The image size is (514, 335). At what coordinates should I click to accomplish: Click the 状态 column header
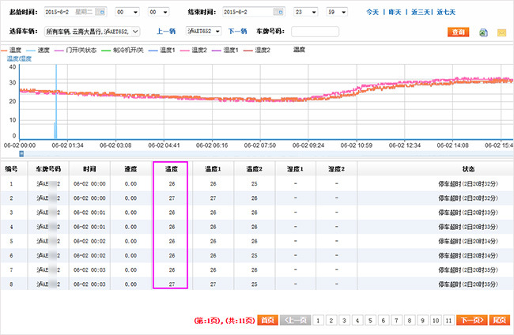coord(468,169)
